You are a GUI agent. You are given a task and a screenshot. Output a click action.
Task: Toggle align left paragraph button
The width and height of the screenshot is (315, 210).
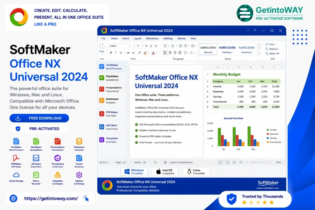pos(165,53)
